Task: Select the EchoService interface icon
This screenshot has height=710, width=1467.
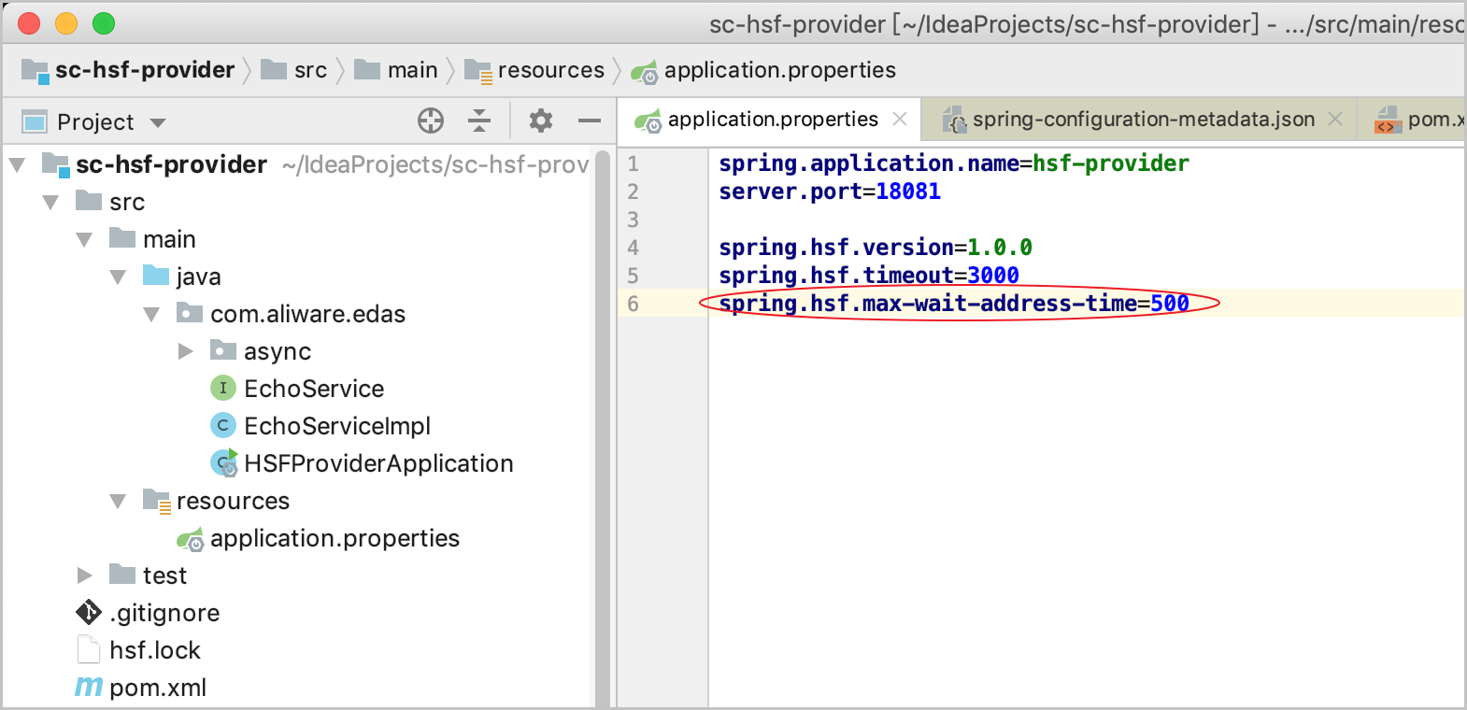Action: coord(222,388)
